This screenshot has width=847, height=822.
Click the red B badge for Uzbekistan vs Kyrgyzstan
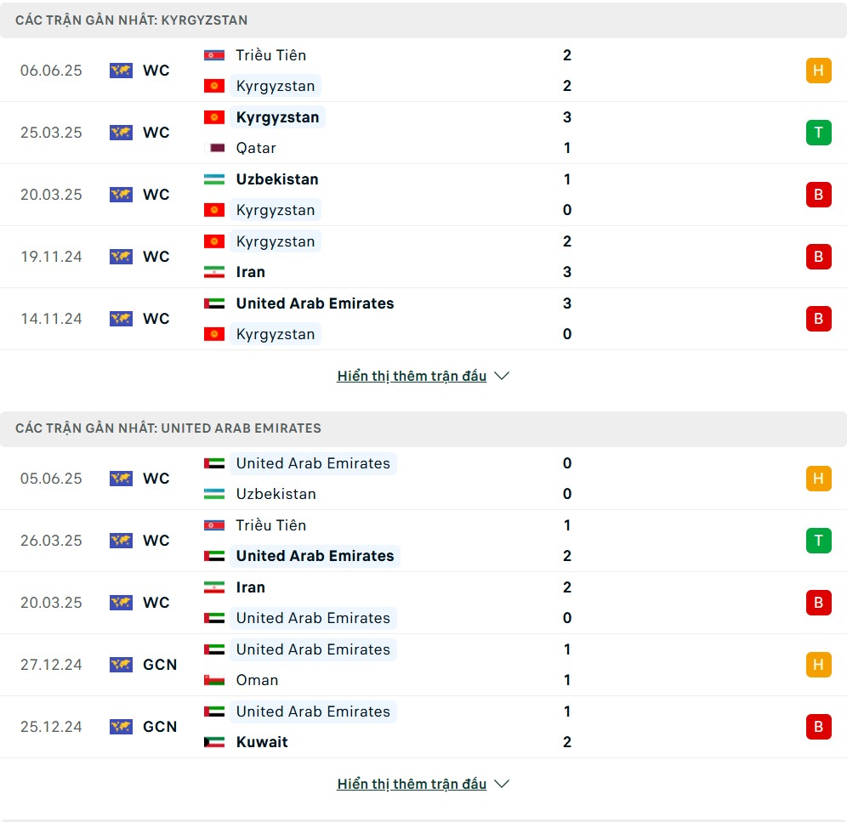tap(818, 195)
